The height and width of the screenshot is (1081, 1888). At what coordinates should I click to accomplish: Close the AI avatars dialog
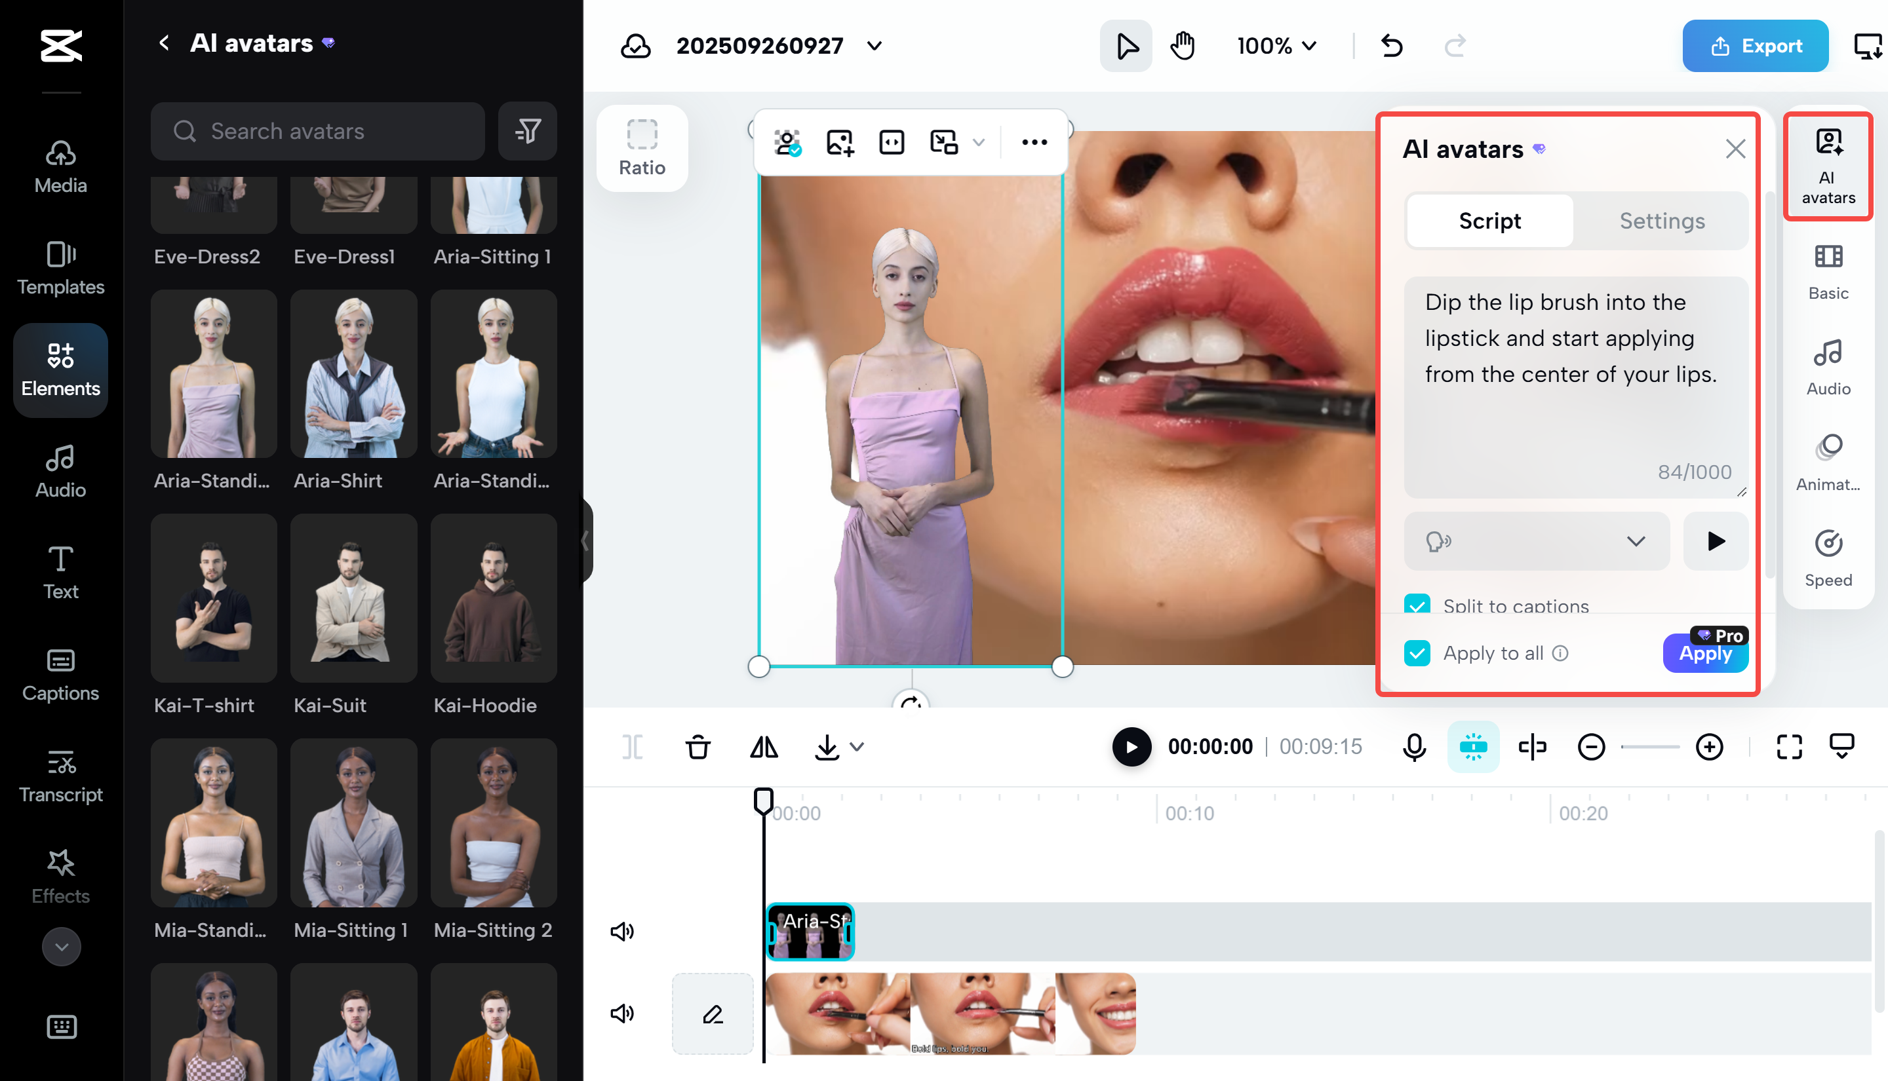(x=1735, y=149)
